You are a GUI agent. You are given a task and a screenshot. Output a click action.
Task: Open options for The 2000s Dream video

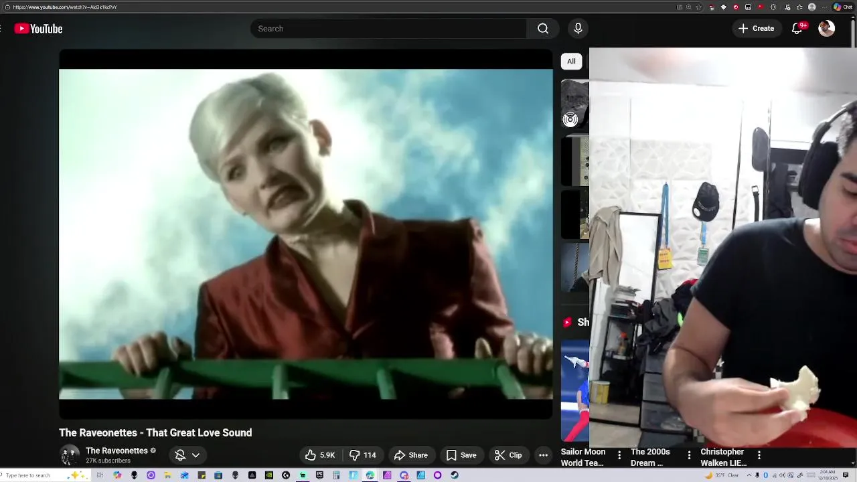[x=689, y=455]
